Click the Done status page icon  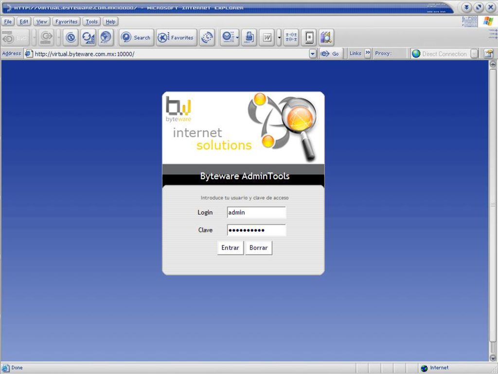[x=6, y=368]
